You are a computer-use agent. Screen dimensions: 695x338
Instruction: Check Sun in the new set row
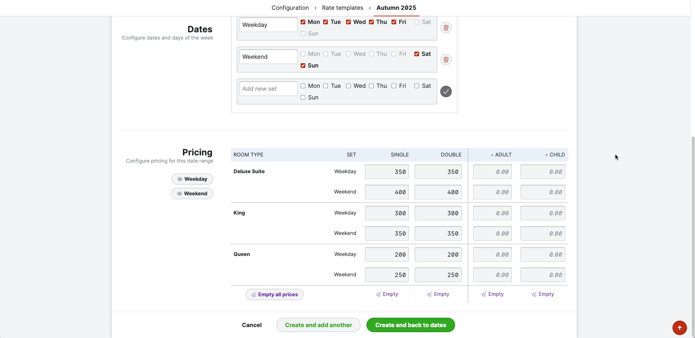(303, 98)
